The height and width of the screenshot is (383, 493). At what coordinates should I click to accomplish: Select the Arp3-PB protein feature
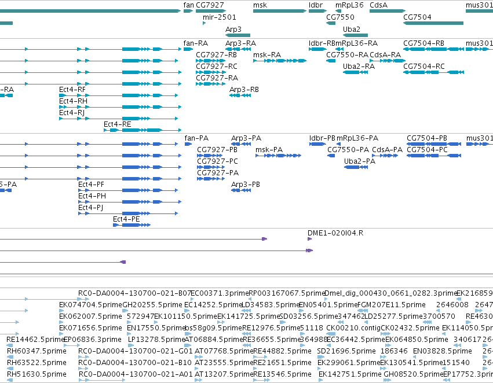(x=241, y=190)
